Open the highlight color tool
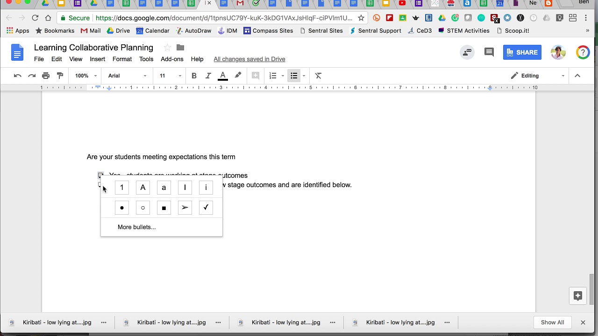Viewport: 598px width, 336px height. click(x=238, y=76)
